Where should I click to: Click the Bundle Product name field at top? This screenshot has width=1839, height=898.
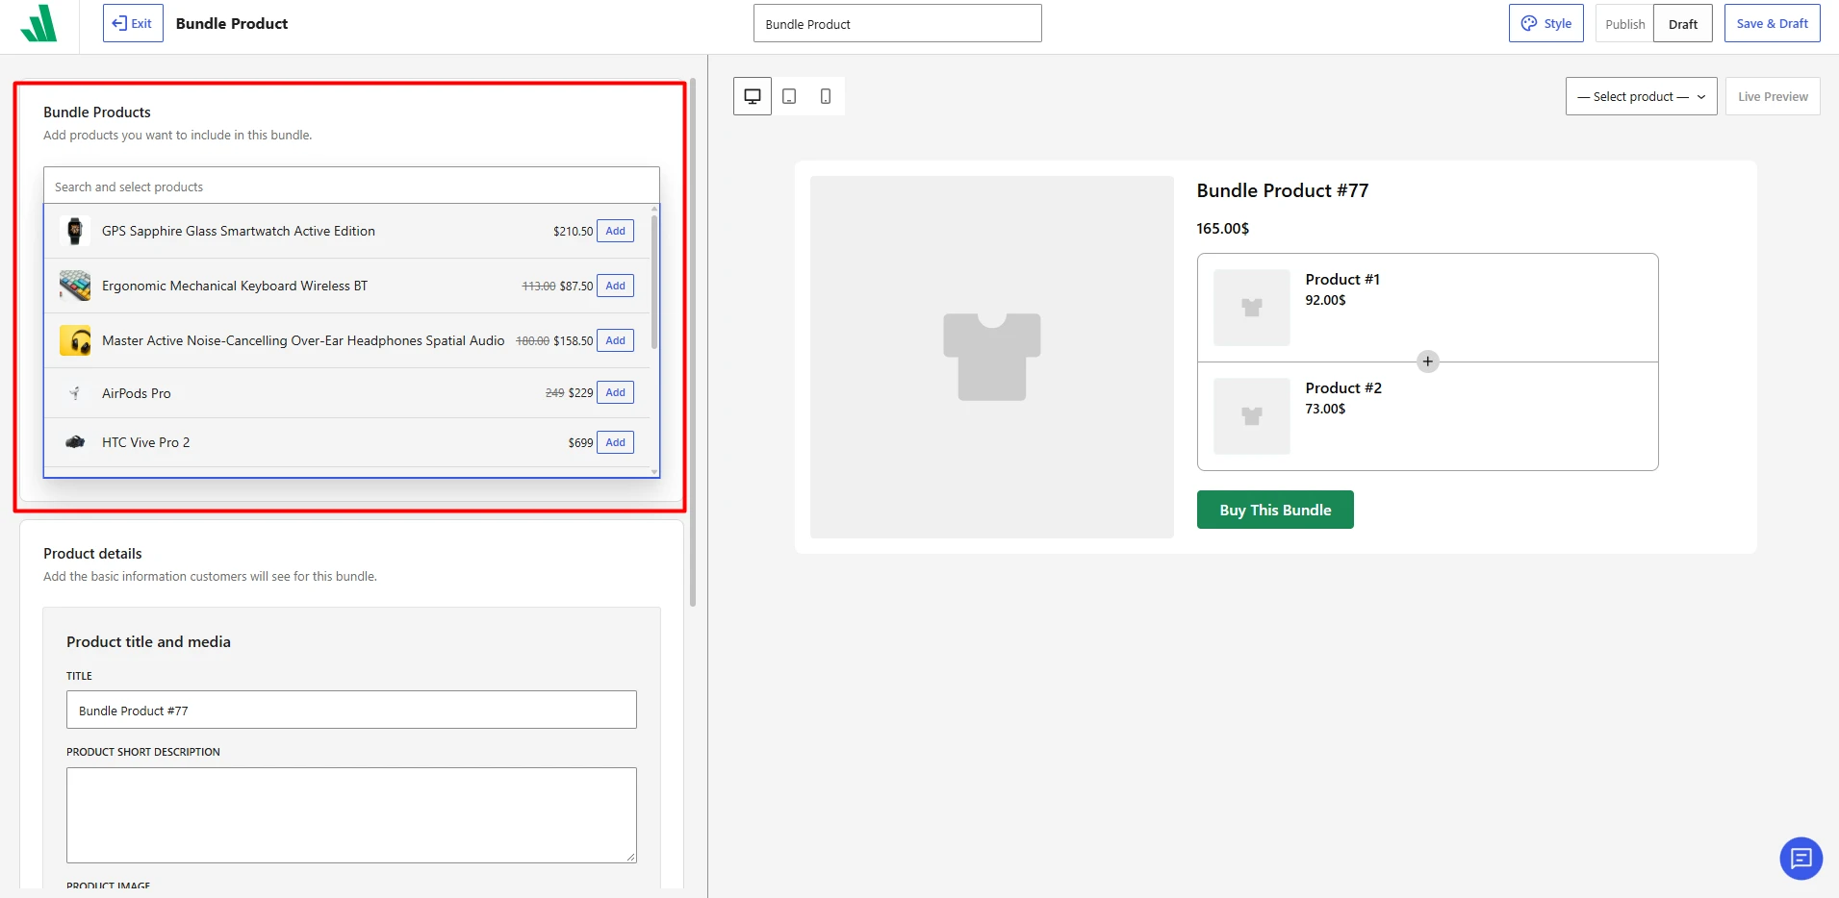coord(897,23)
